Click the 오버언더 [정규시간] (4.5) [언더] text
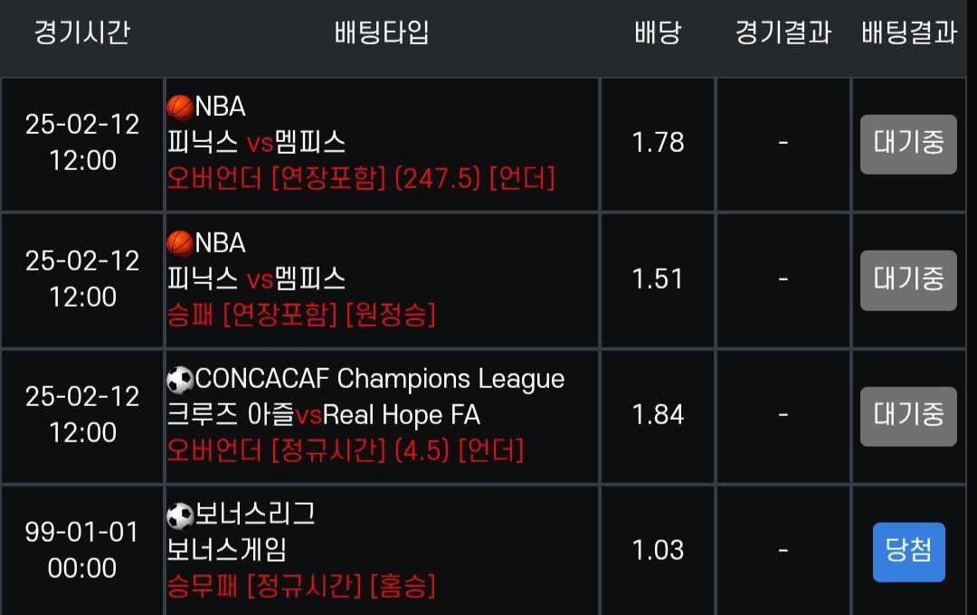The image size is (977, 615). (x=345, y=450)
